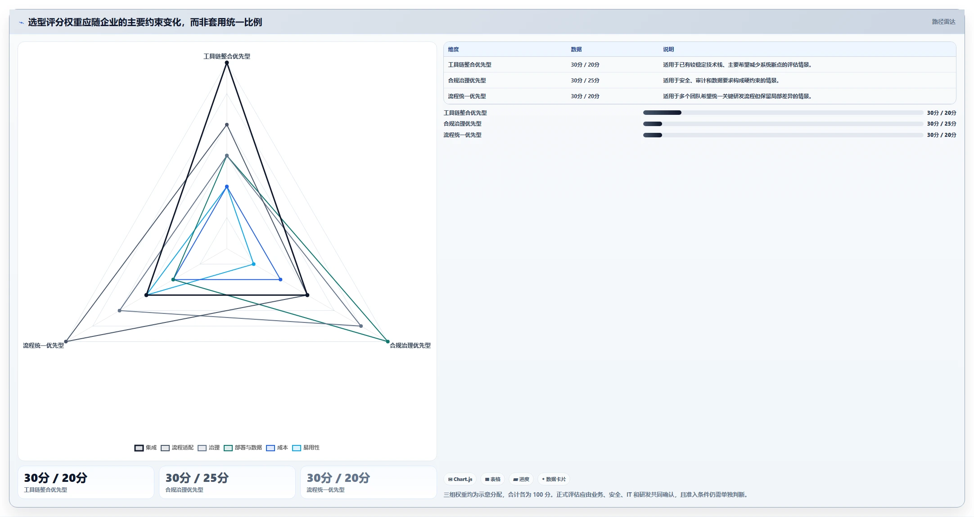This screenshot has height=517, width=974.
Task: Toggle the 流程适配 legend item
Action: [177, 448]
